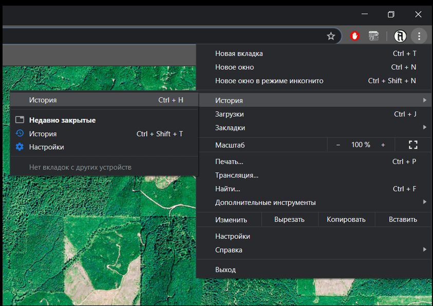The image size is (433, 306).
Task: Expand the Закладки submenu arrow
Action: tap(424, 128)
